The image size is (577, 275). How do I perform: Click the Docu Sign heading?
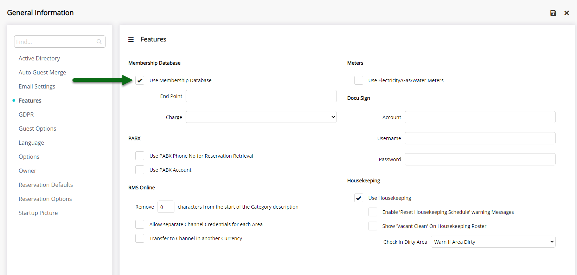tap(359, 98)
